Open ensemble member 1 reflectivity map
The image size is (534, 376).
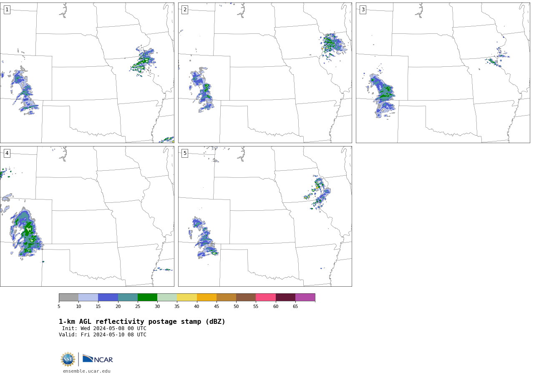pos(87,73)
